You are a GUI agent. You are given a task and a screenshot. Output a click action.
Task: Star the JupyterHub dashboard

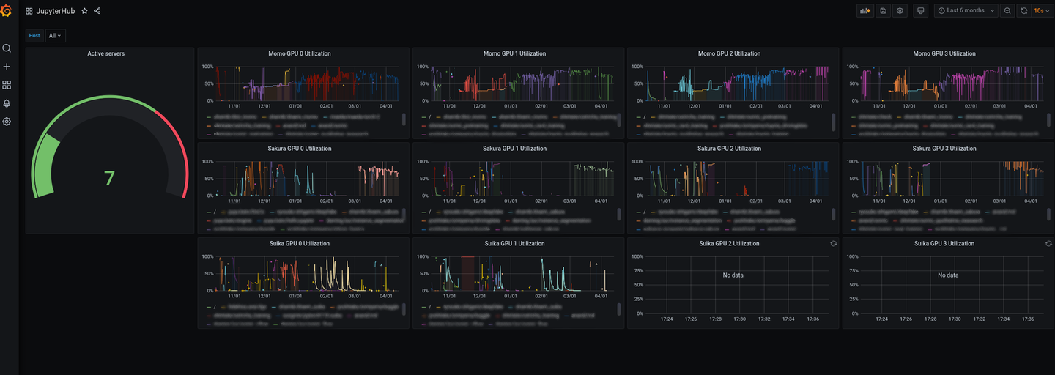tap(84, 11)
